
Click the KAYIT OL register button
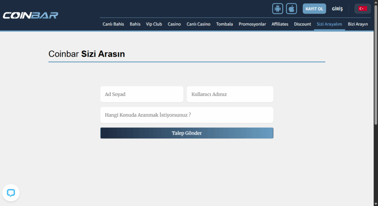315,8
